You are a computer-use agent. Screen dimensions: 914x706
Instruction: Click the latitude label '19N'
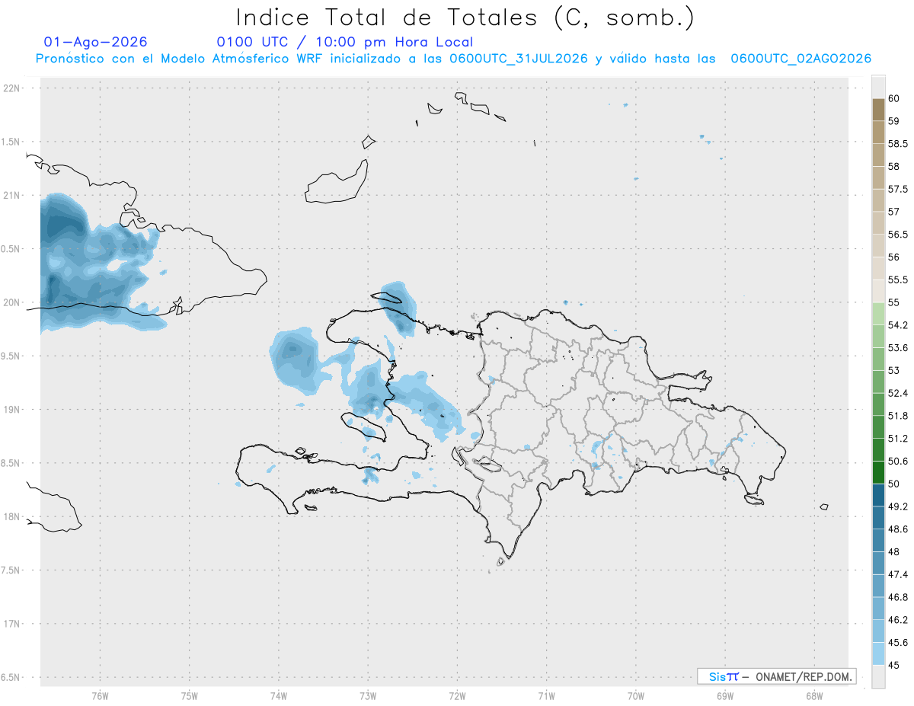(x=11, y=410)
